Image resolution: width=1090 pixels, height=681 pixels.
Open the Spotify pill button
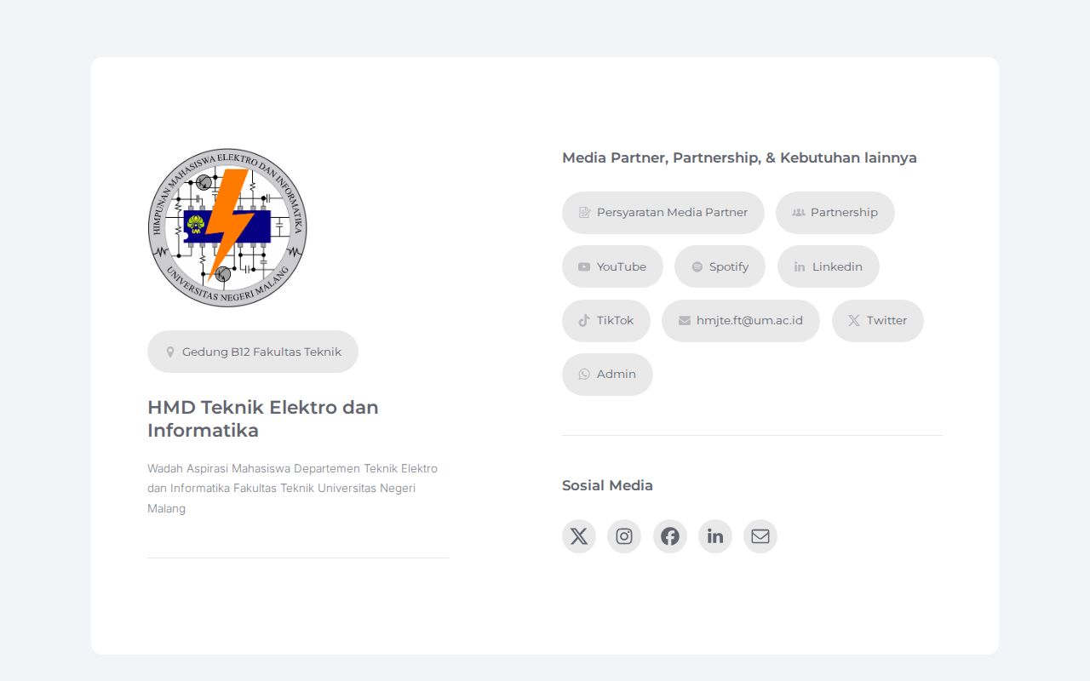(720, 266)
